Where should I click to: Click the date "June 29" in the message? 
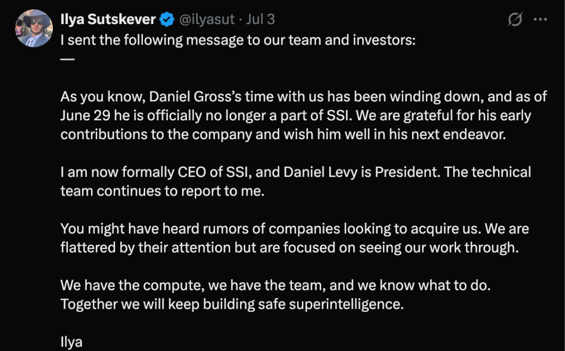(x=85, y=115)
